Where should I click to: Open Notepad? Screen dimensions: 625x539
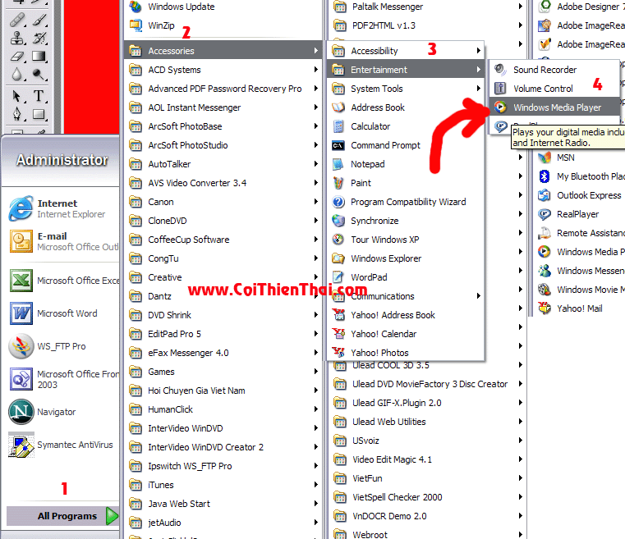tap(406, 164)
